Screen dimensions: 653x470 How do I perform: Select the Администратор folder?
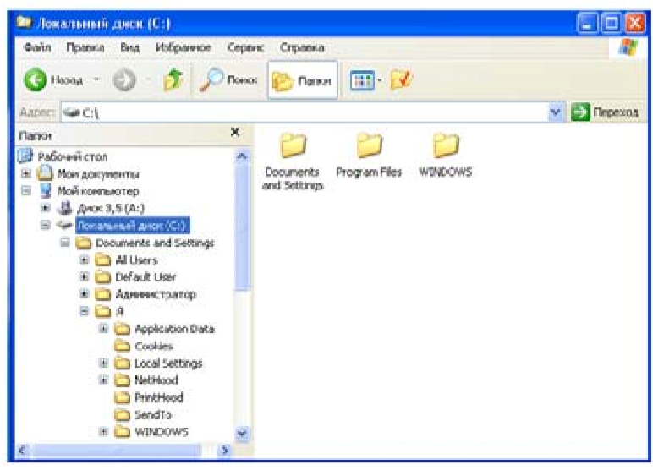[x=156, y=294]
